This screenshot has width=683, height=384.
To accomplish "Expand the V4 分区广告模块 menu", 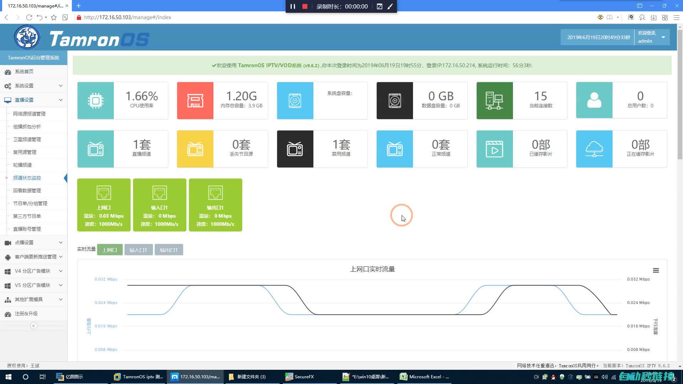I will (33, 271).
